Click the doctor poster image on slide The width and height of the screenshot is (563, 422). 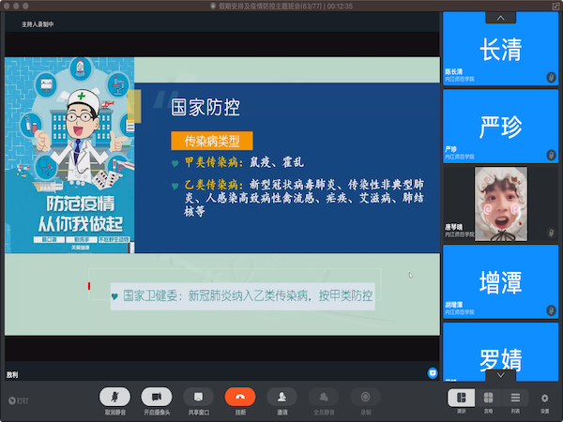tap(69, 155)
